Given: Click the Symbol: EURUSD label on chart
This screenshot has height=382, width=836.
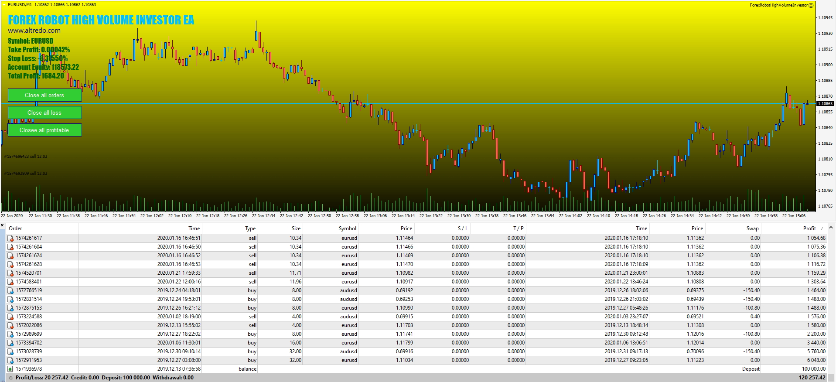Looking at the screenshot, I should [x=31, y=41].
